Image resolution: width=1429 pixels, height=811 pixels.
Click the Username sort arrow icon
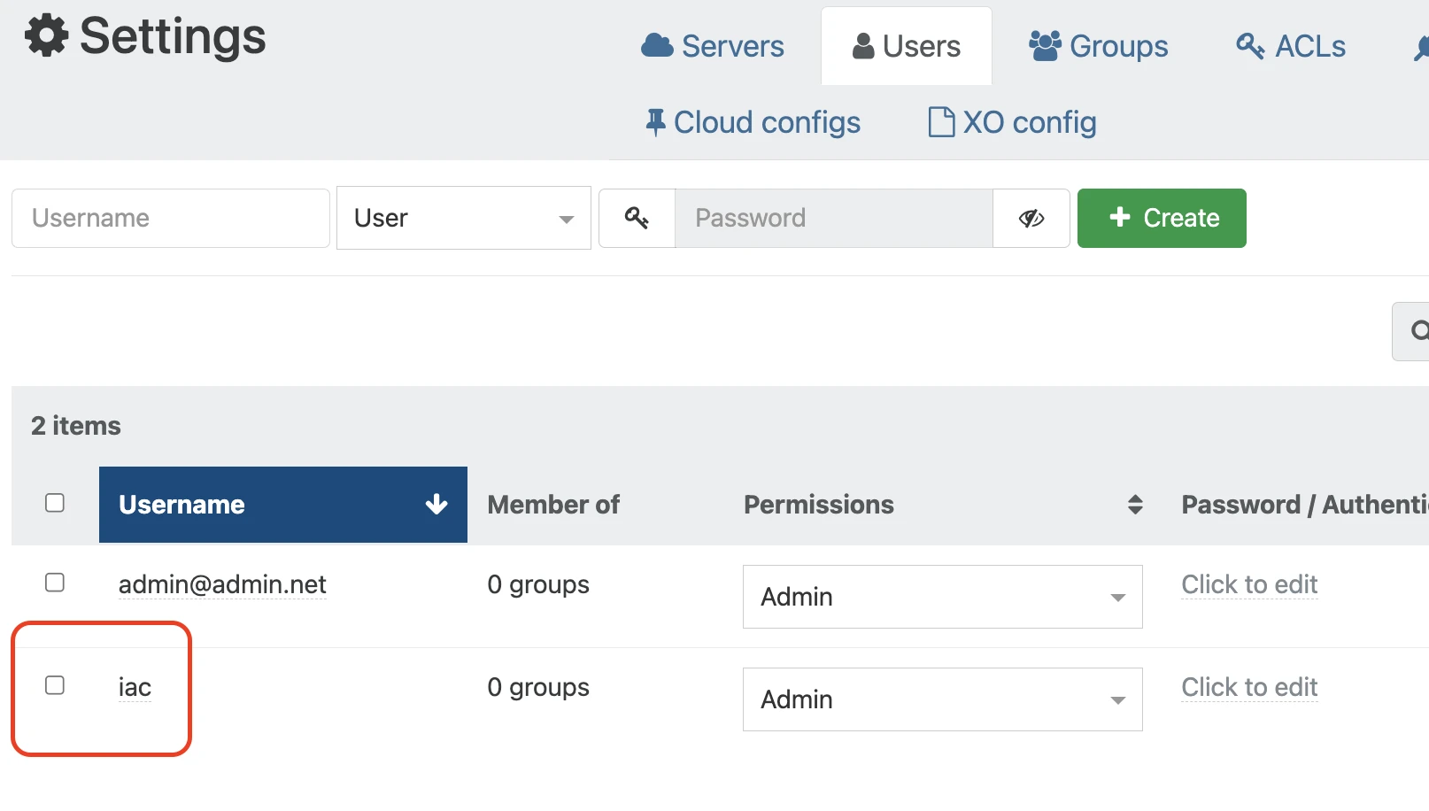click(x=436, y=505)
